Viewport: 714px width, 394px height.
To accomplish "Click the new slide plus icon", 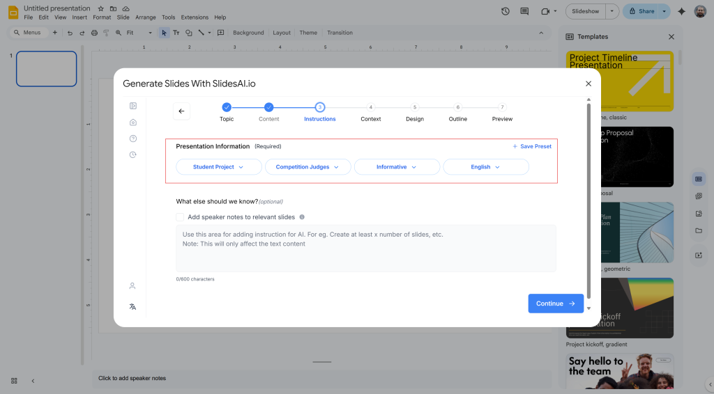I will click(54, 33).
